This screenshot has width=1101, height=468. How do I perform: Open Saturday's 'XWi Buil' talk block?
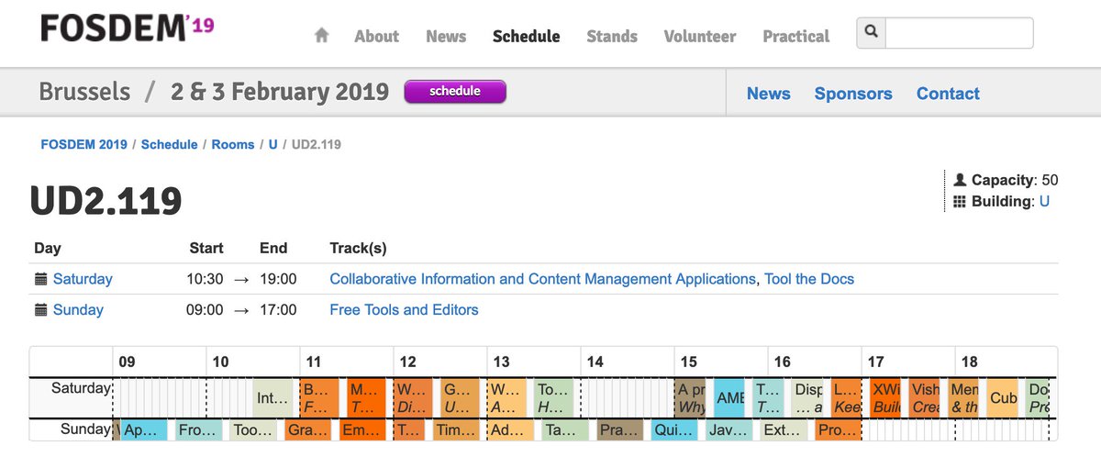coord(885,398)
